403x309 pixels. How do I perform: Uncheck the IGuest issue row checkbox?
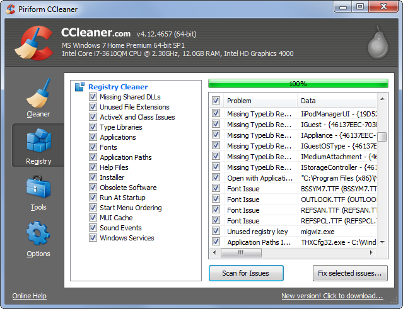(x=216, y=124)
